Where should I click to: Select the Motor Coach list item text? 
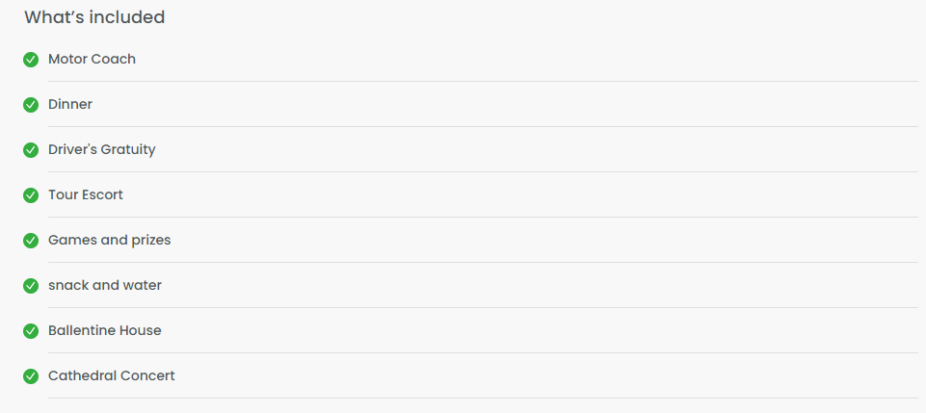93,59
